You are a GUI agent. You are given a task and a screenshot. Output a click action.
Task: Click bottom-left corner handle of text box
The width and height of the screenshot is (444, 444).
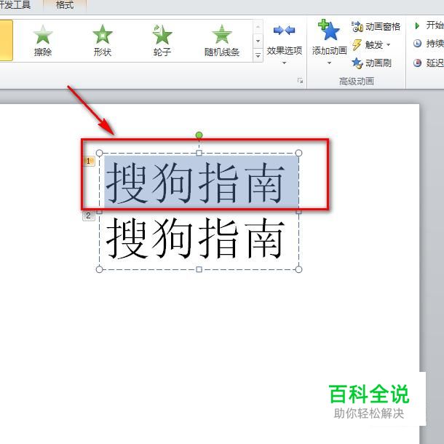pyautogui.click(x=100, y=269)
